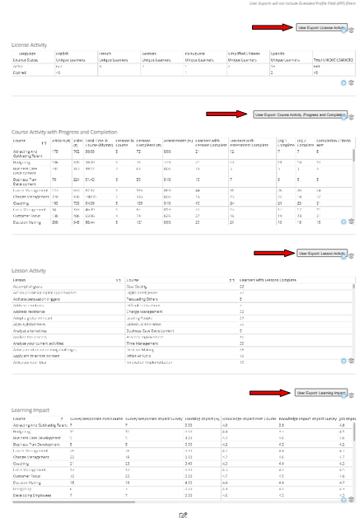Click the Spanish column header in License Activity
Image resolution: width=364 pixels, height=518 pixels.
click(278, 54)
